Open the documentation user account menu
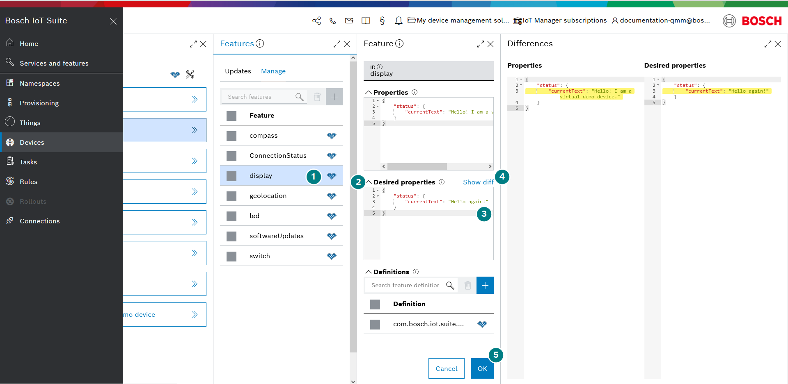The width and height of the screenshot is (788, 384). pyautogui.click(x=661, y=20)
